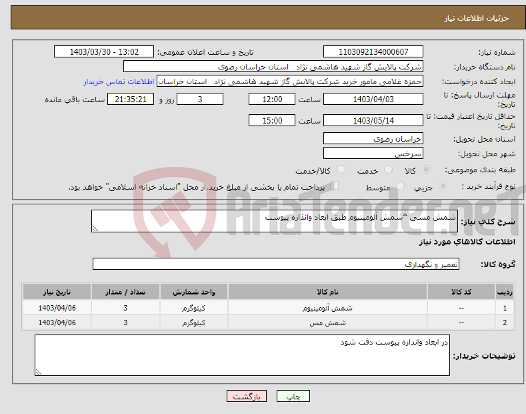
Task: Click row number 1 in the table
Action: pyautogui.click(x=505, y=308)
